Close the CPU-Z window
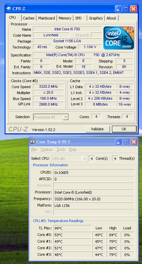The width and height of the screenshot is (142, 264). tap(133, 9)
